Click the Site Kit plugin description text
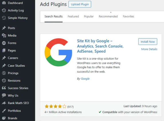The height and width of the screenshot is (121, 164). pyautogui.click(x=99, y=65)
